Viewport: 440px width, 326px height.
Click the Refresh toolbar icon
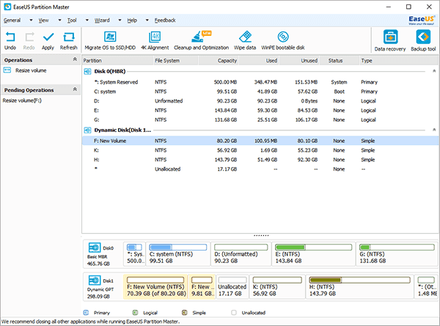[x=69, y=37]
